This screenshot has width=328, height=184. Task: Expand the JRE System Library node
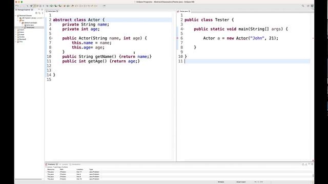point(18,18)
